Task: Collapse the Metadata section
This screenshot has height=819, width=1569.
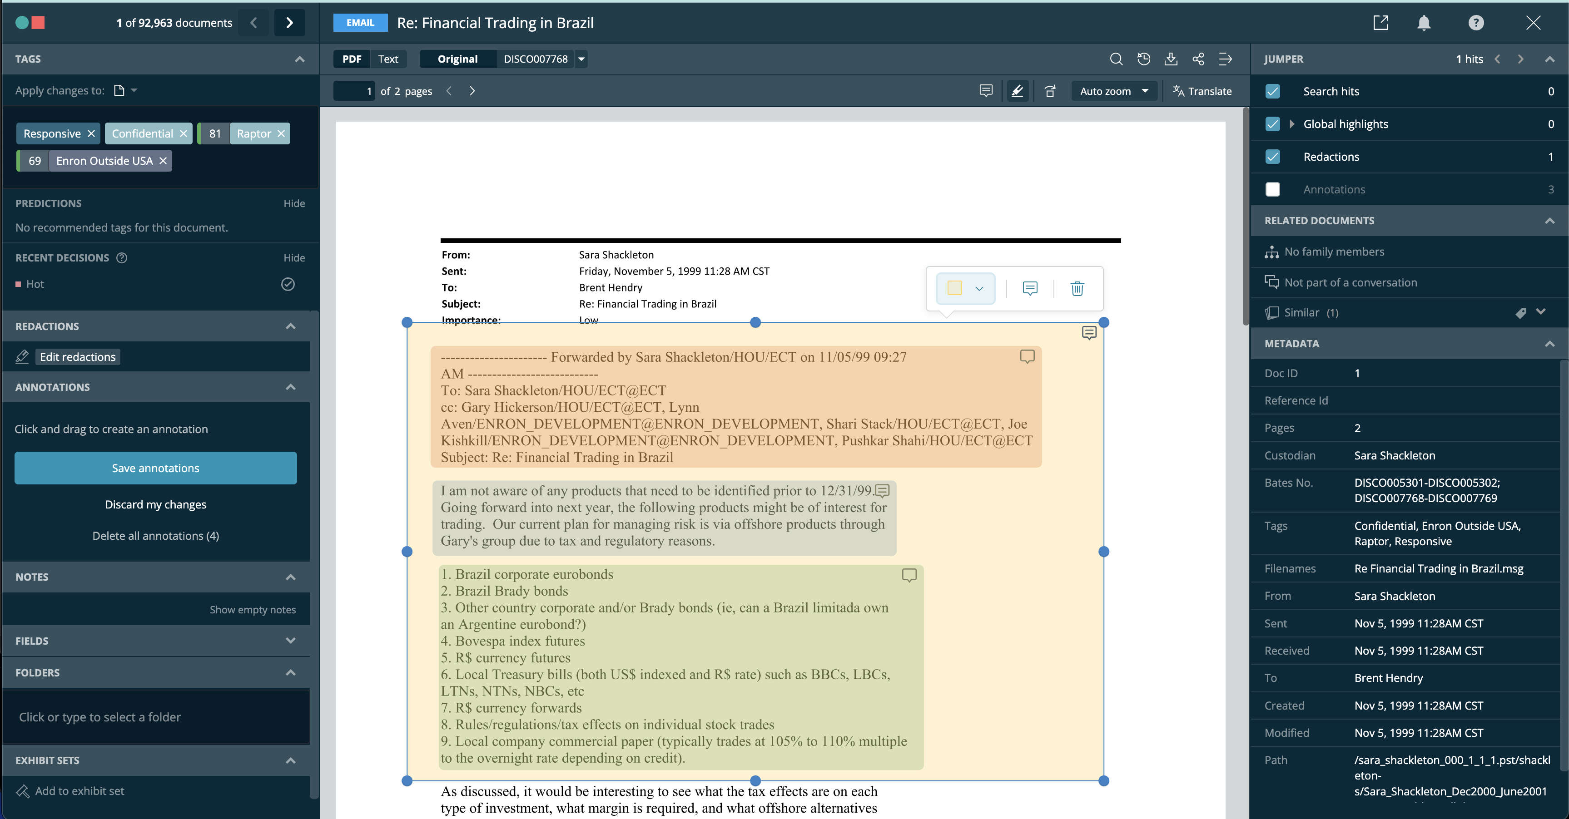Action: click(1549, 344)
